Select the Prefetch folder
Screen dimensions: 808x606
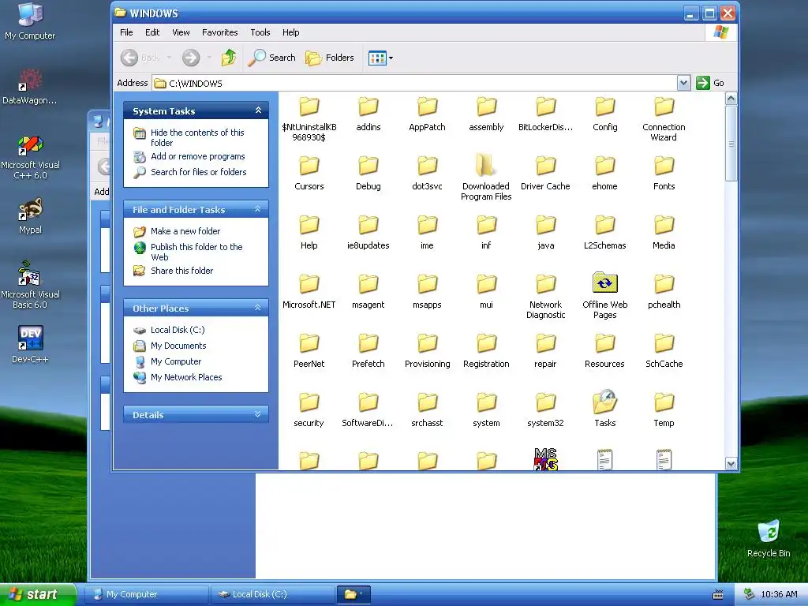pyautogui.click(x=368, y=351)
